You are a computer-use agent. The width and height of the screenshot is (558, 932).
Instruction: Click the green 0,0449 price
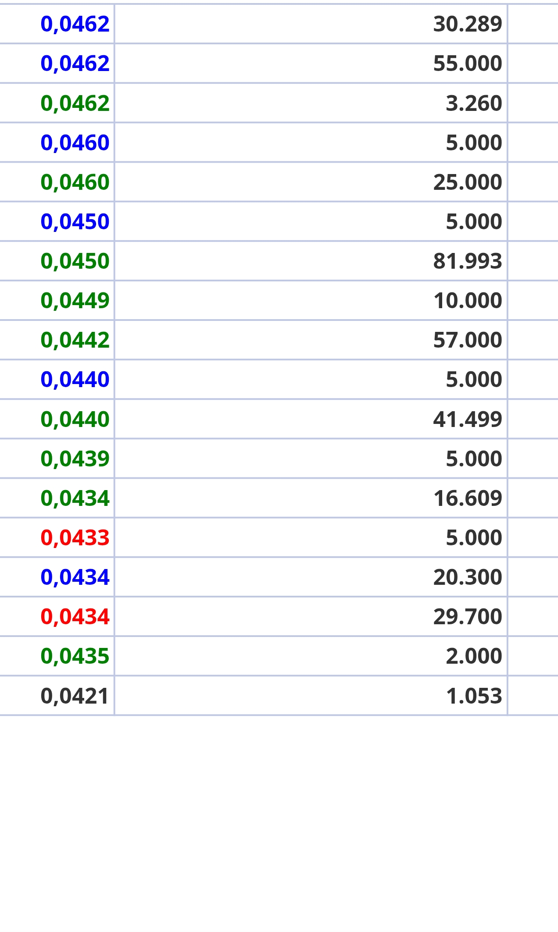pyautogui.click(x=75, y=300)
